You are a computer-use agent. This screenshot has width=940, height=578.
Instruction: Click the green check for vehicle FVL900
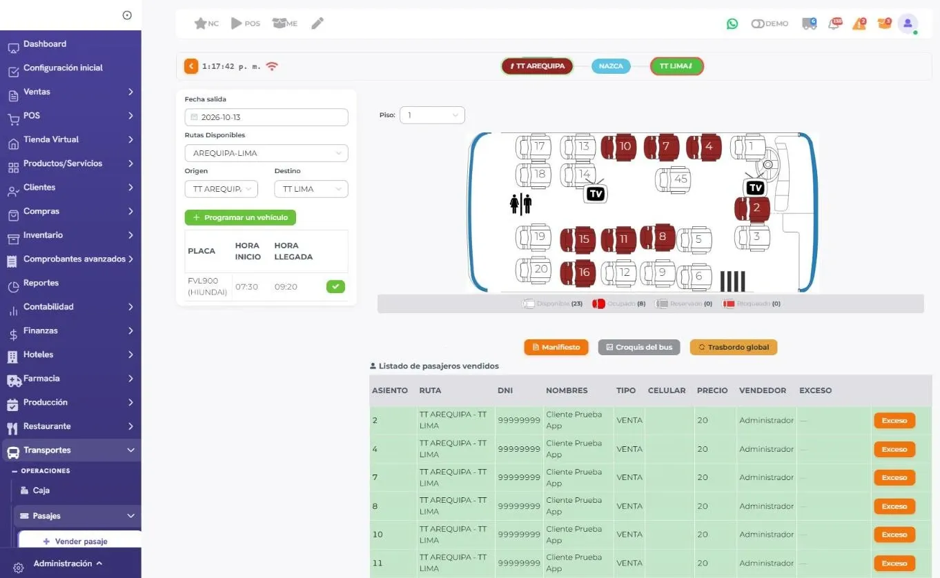click(x=335, y=287)
